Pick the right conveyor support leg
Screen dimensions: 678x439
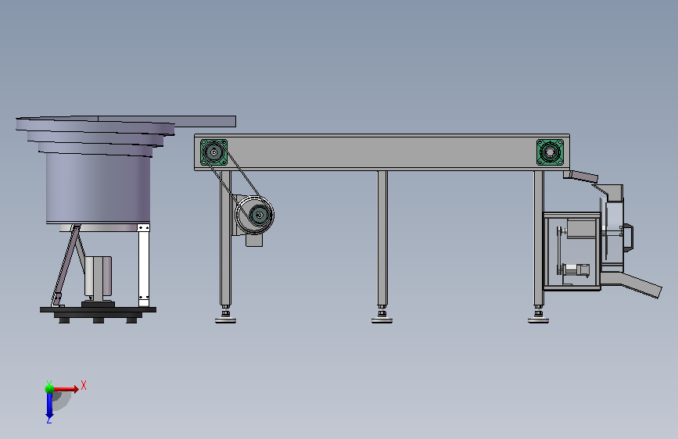(x=539, y=238)
